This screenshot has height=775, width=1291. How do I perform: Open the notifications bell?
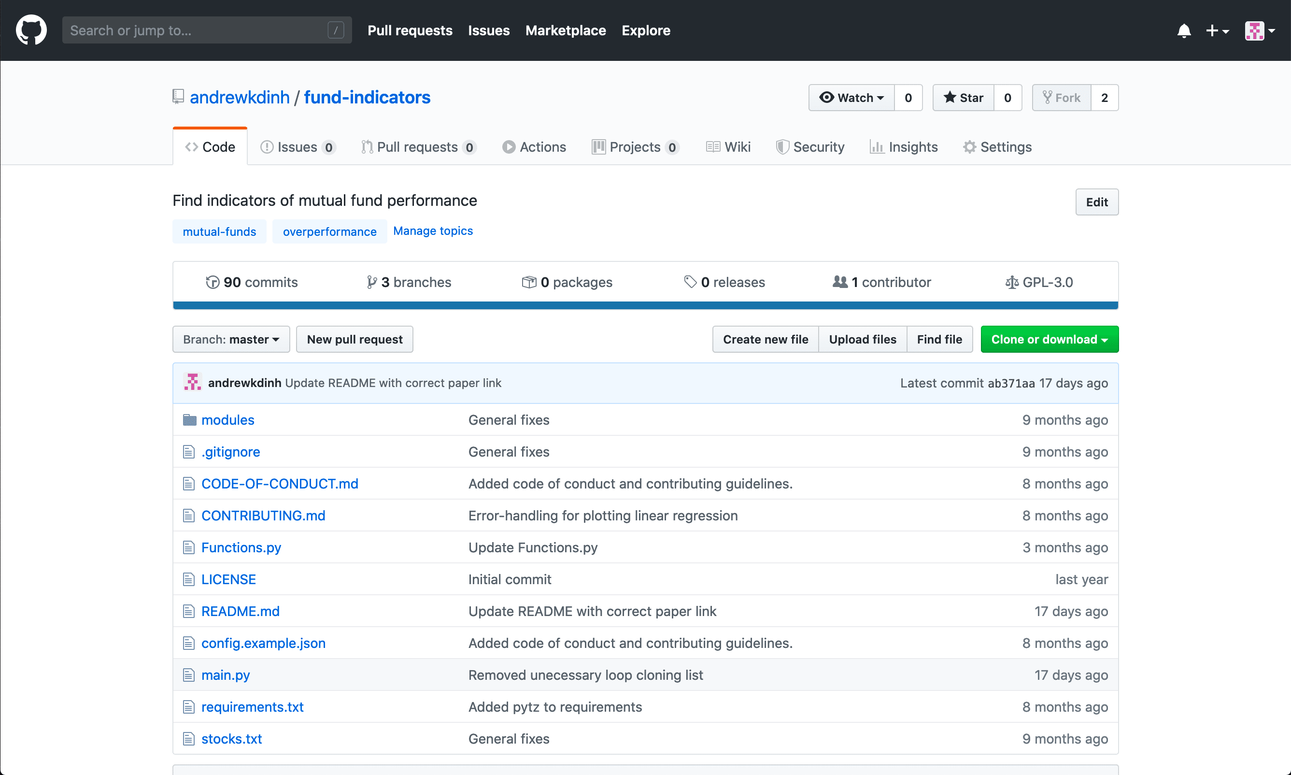pos(1183,31)
